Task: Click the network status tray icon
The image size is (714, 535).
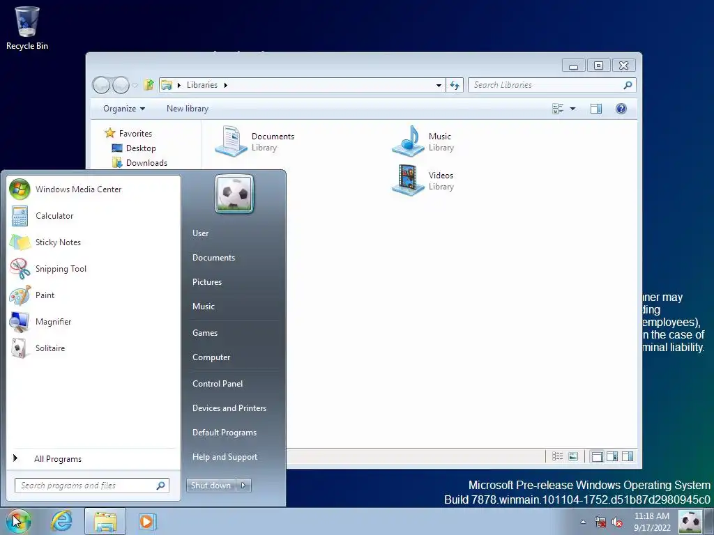Action: (x=600, y=522)
